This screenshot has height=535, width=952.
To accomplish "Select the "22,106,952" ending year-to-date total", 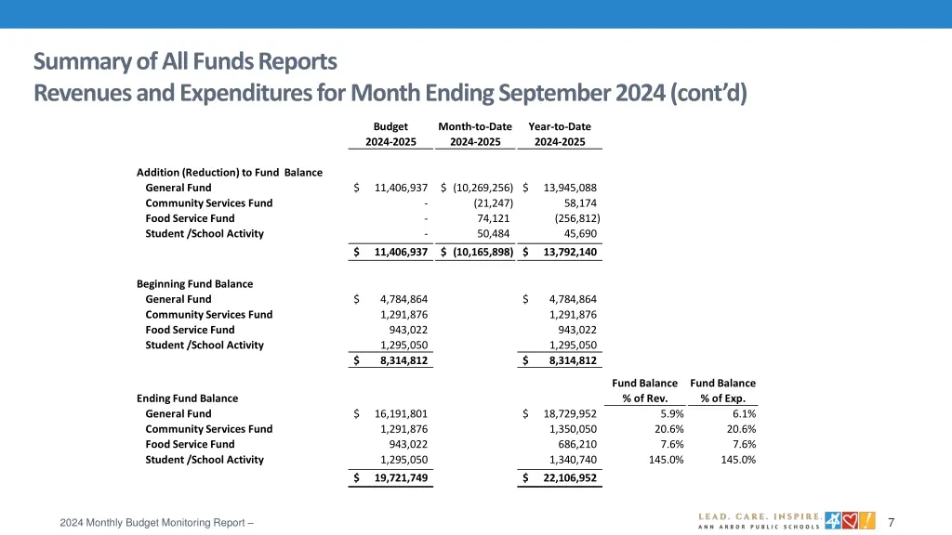I will coord(570,478).
